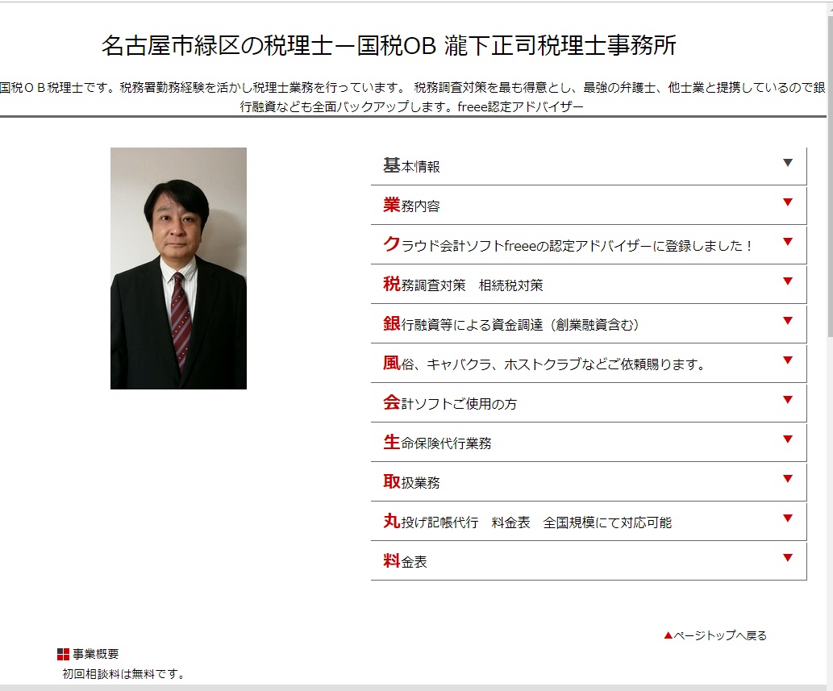The height and width of the screenshot is (691, 833).
Task: Click the 事業概要 heading text
Action: [96, 654]
